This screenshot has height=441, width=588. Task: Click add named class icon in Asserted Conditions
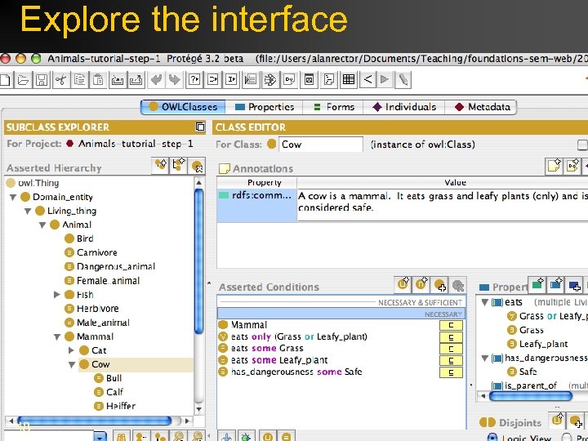click(x=439, y=285)
